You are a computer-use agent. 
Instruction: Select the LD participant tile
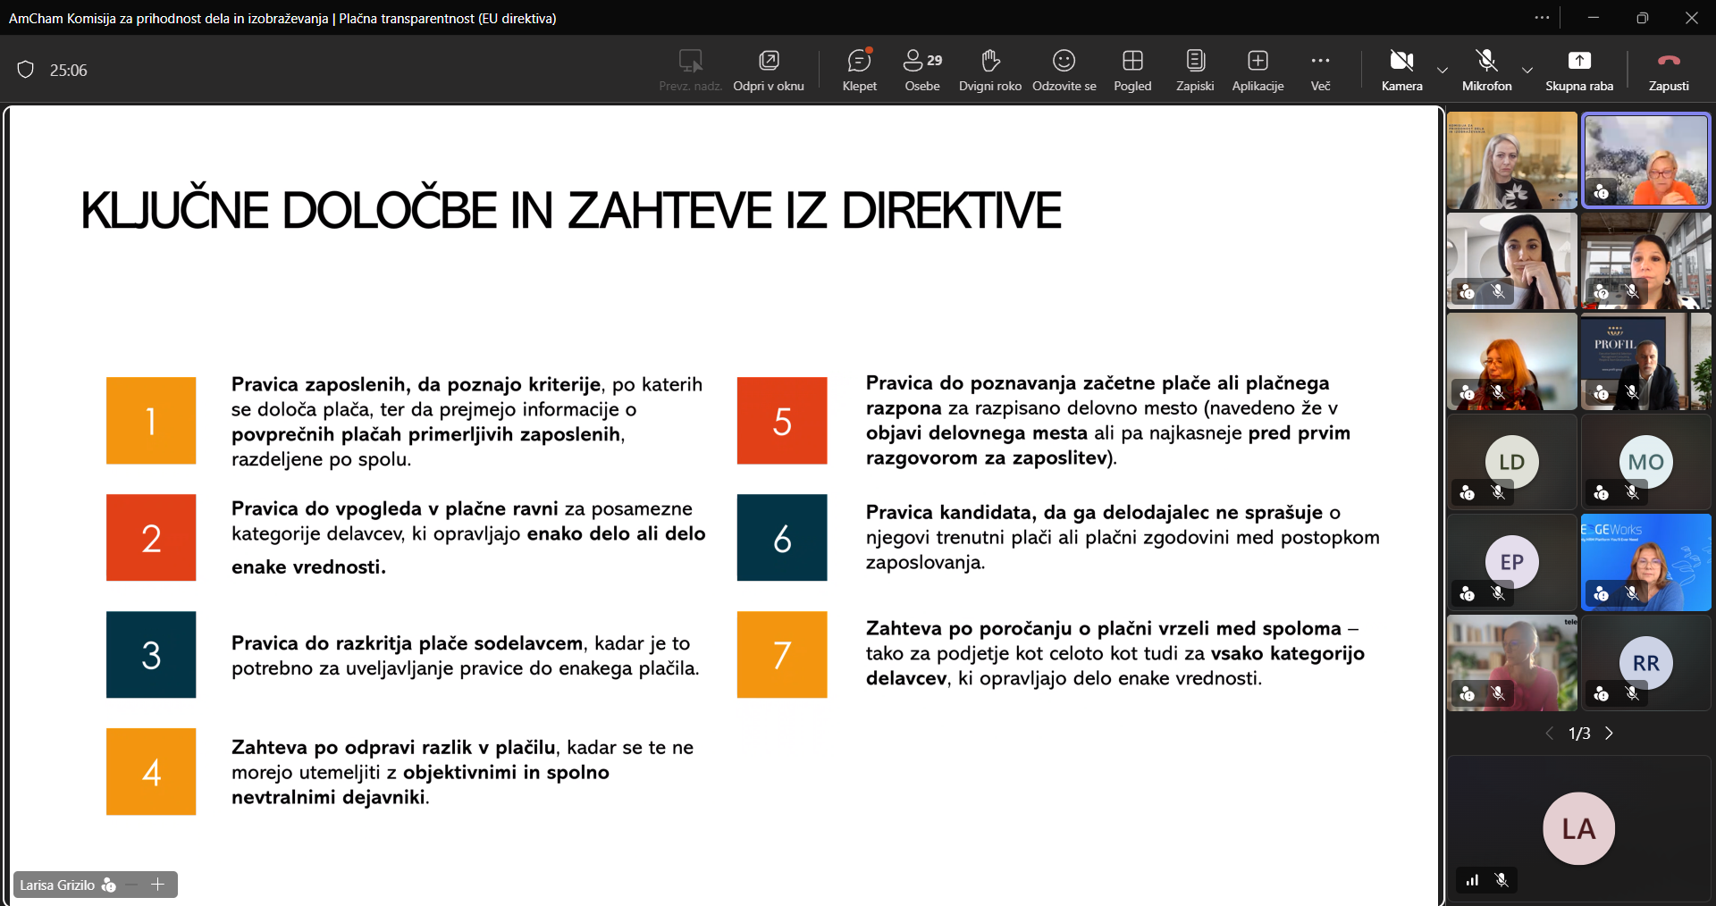pyautogui.click(x=1511, y=463)
